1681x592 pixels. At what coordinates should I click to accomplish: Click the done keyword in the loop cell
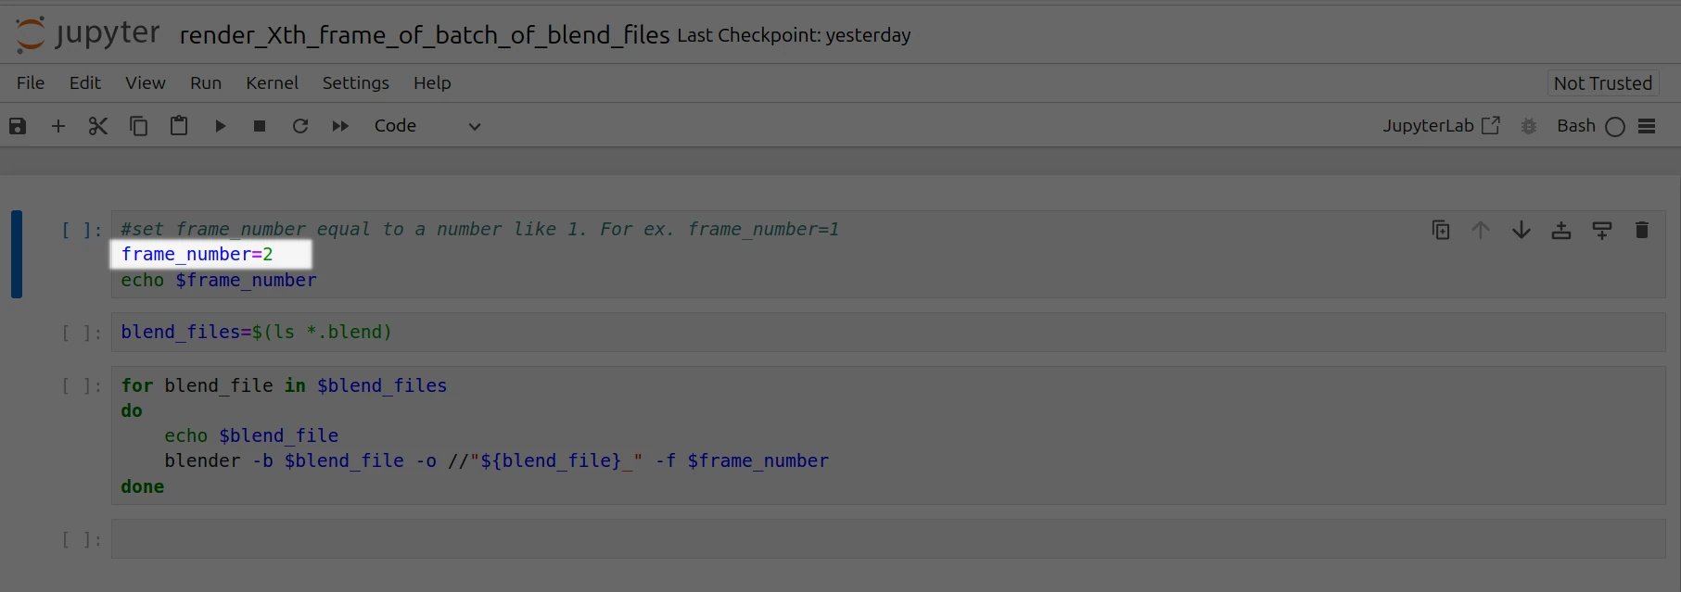(x=142, y=486)
